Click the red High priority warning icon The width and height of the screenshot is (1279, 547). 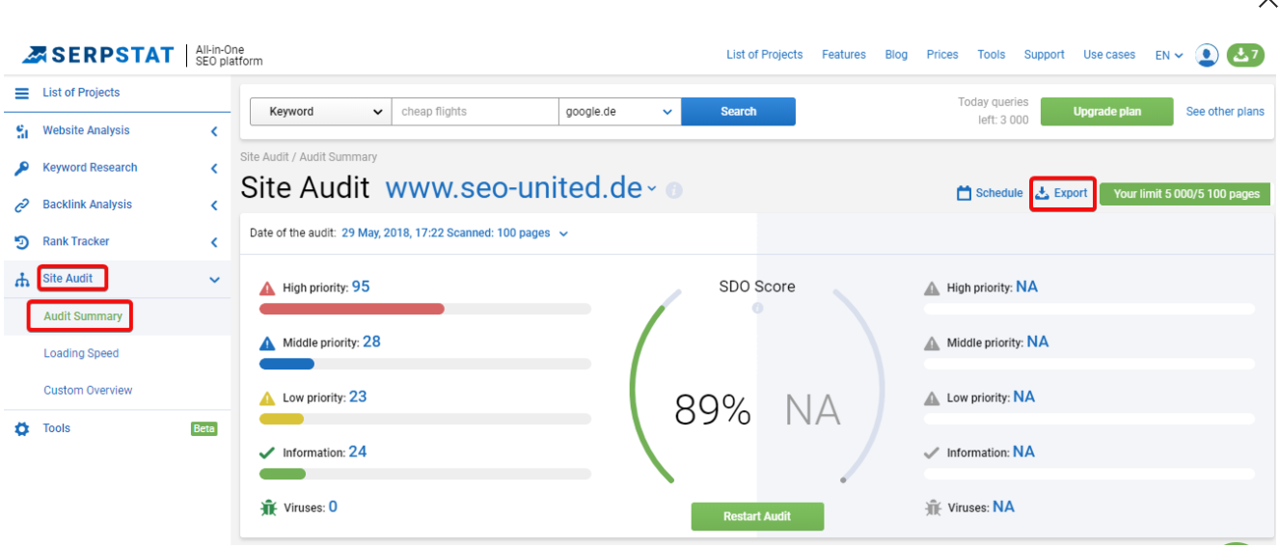[x=267, y=287]
